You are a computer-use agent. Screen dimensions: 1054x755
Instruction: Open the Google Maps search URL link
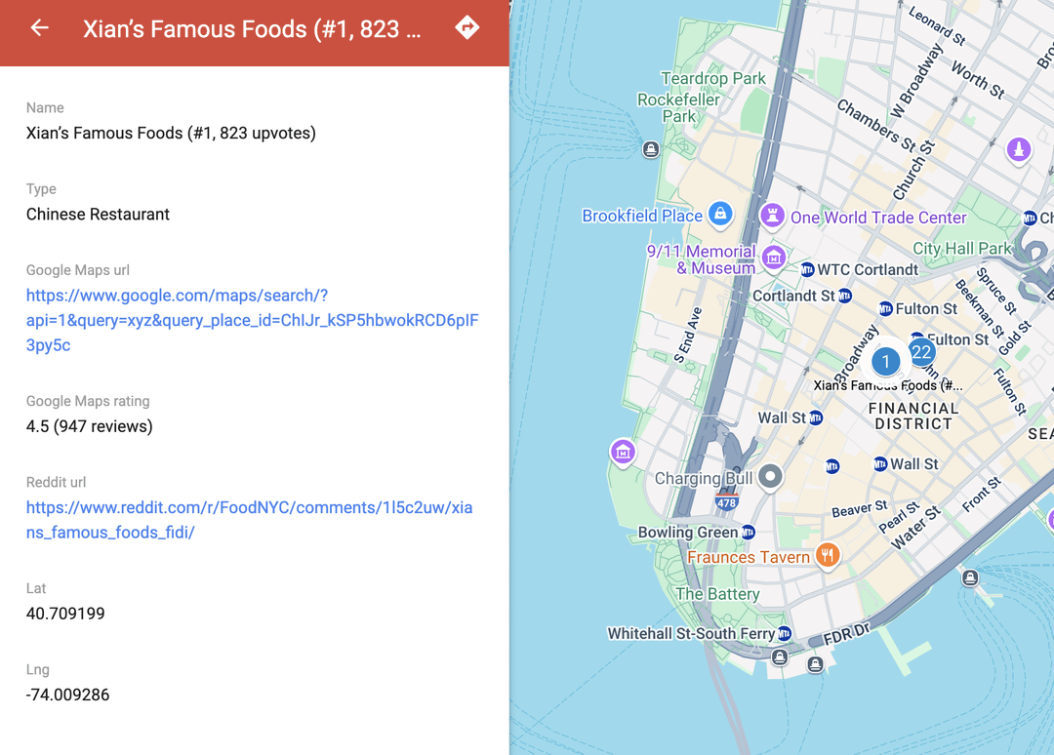tap(252, 320)
